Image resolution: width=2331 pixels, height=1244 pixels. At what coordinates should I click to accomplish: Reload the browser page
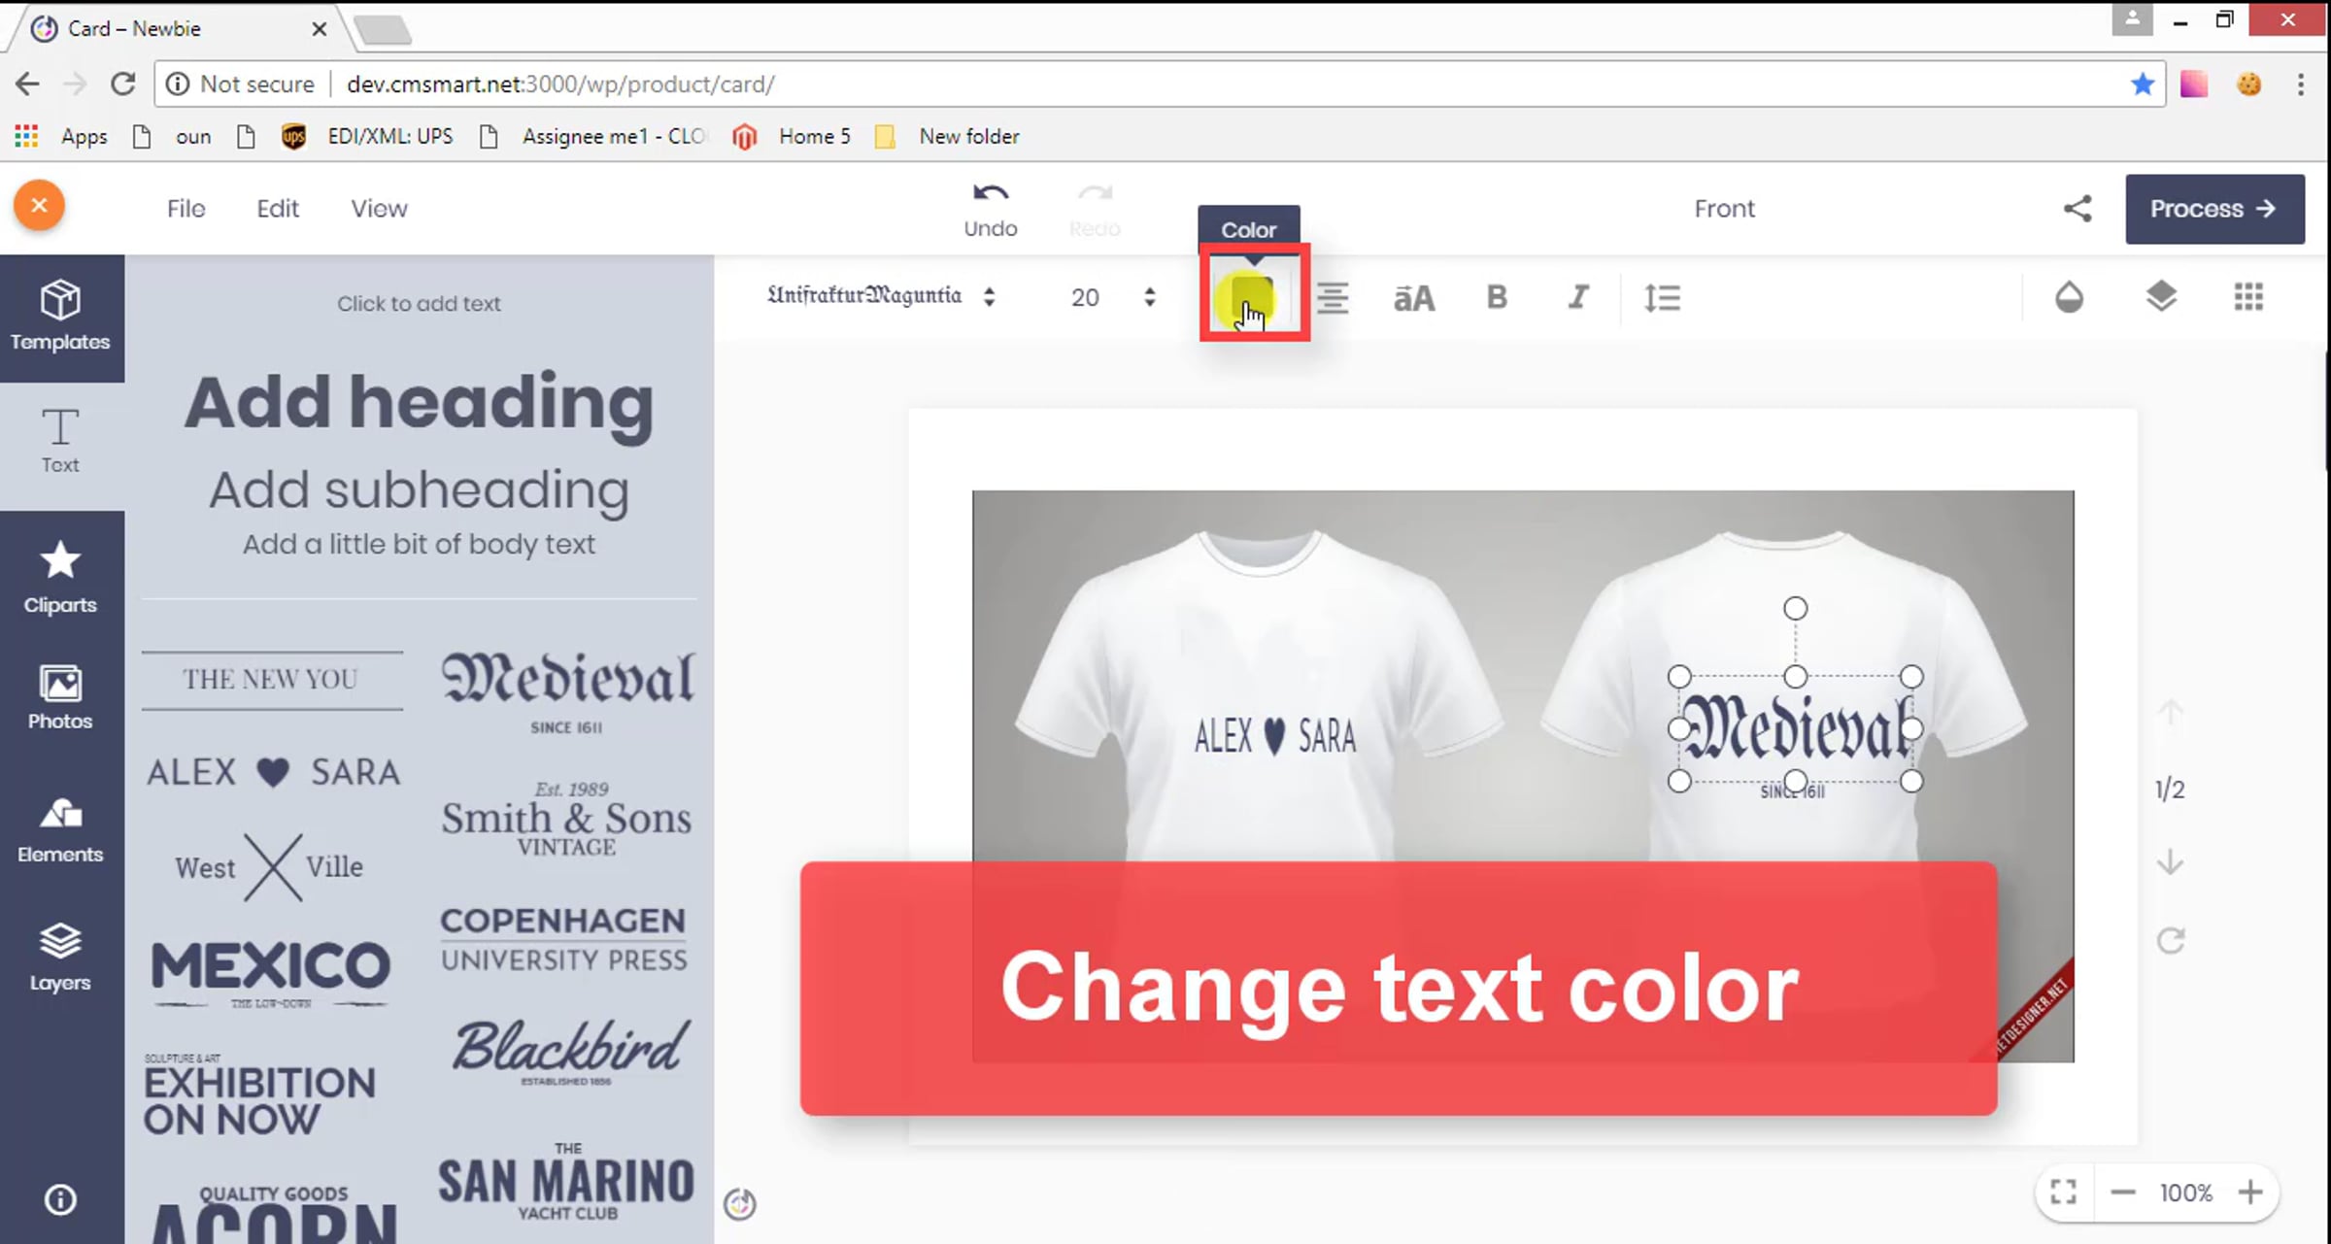(x=122, y=84)
